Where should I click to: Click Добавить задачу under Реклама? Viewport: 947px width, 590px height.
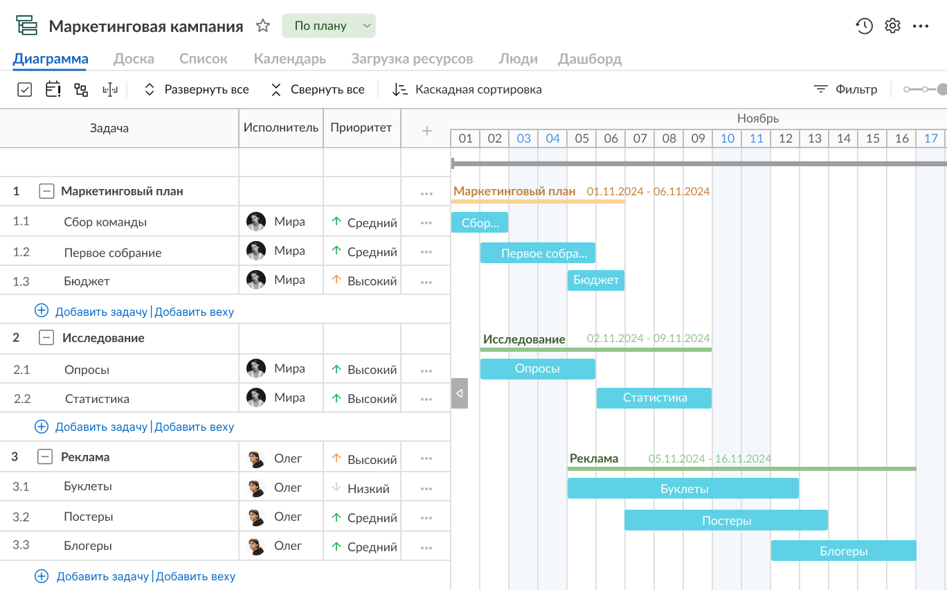tap(102, 576)
